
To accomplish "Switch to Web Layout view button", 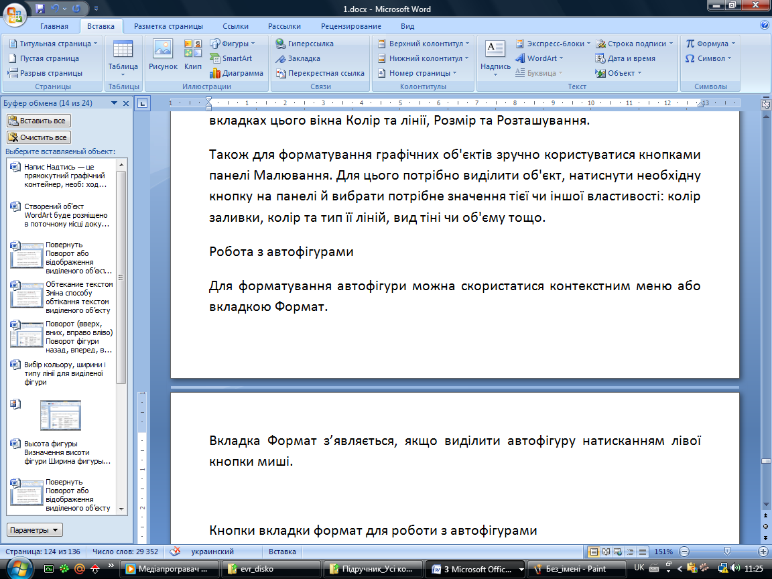I will pyautogui.click(x=618, y=552).
